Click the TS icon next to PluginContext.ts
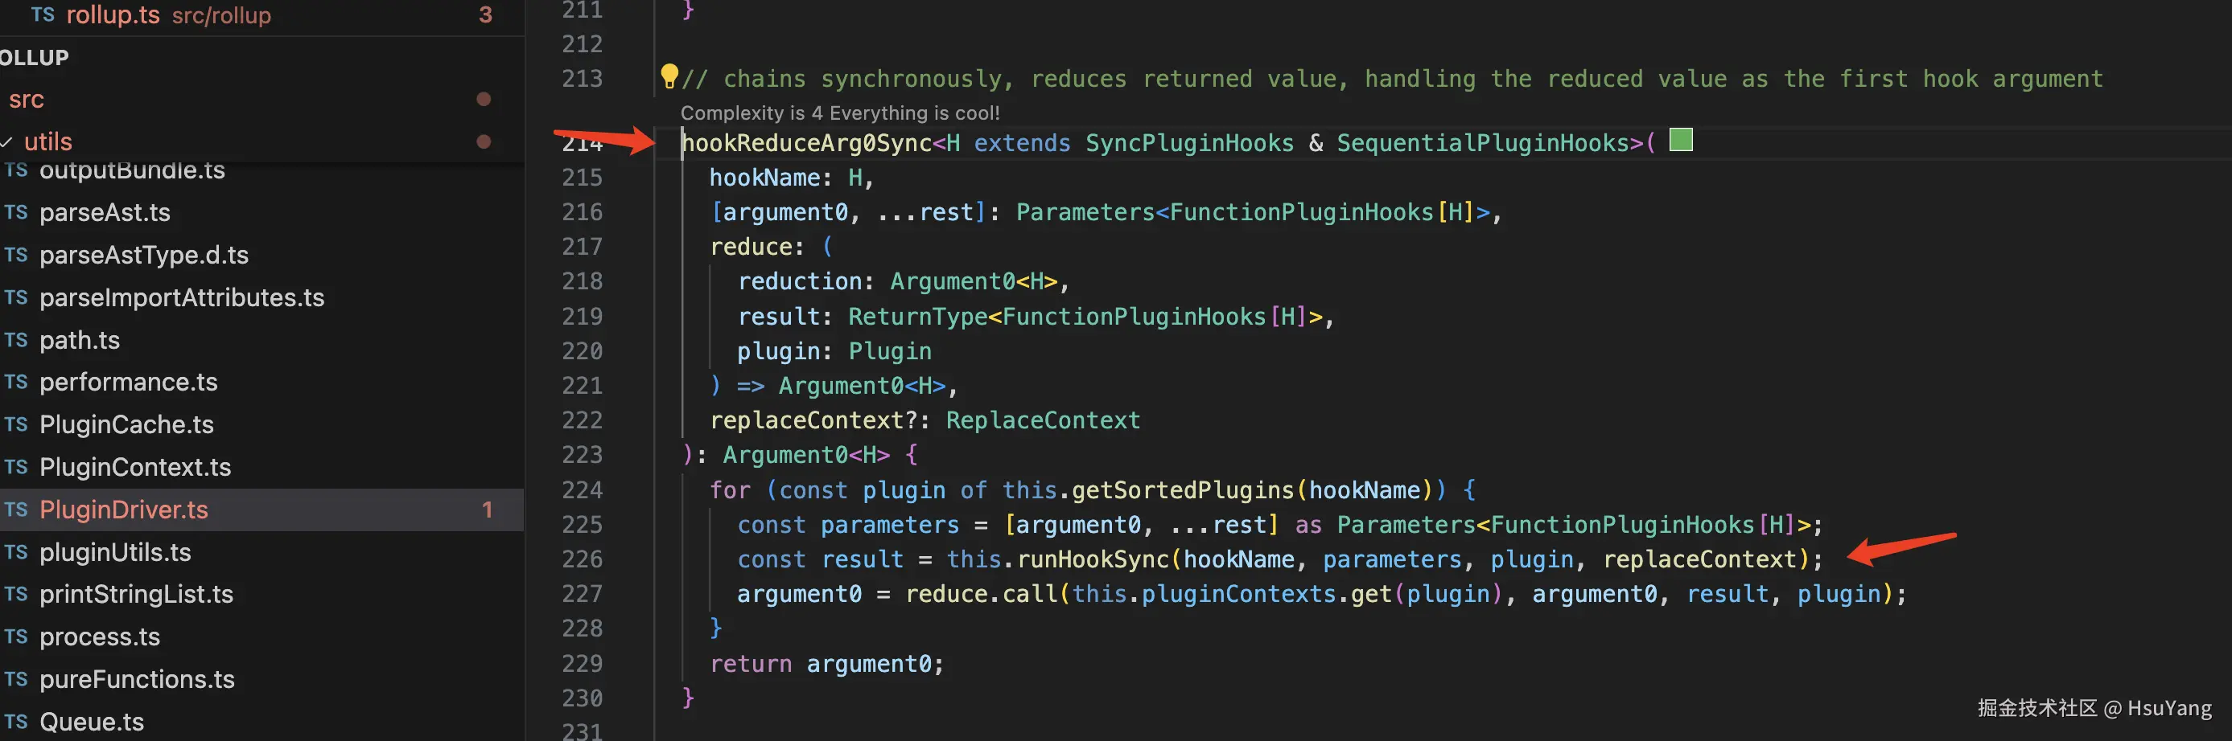This screenshot has width=2232, height=741. pyautogui.click(x=15, y=467)
